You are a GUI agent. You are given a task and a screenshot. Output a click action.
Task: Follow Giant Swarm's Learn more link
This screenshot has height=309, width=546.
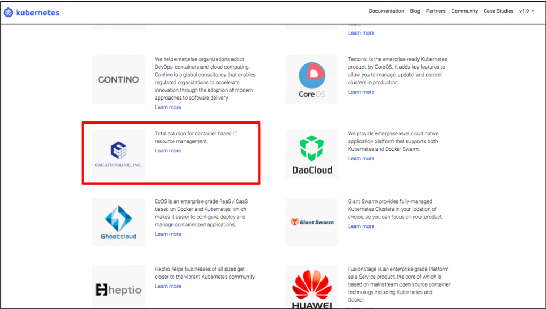361,226
